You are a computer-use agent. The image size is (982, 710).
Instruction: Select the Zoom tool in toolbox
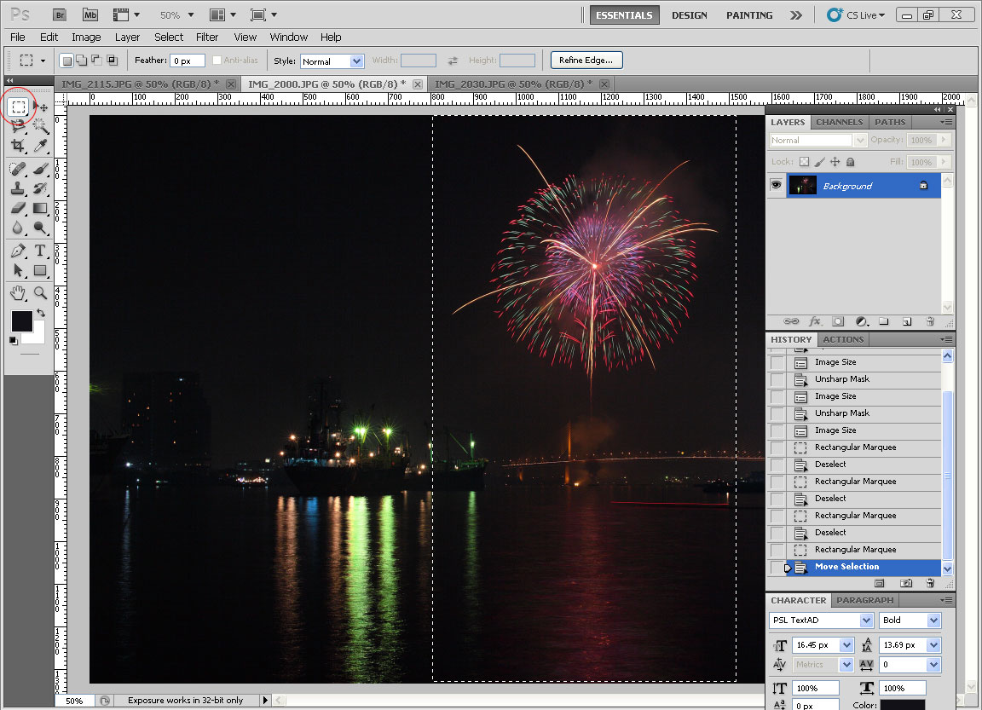40,292
